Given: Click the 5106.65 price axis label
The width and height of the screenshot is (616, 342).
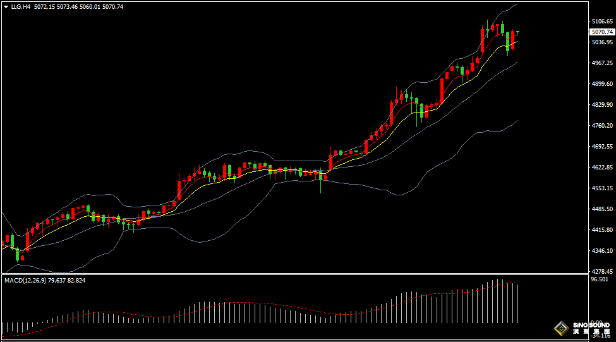Looking at the screenshot, I should 601,21.
